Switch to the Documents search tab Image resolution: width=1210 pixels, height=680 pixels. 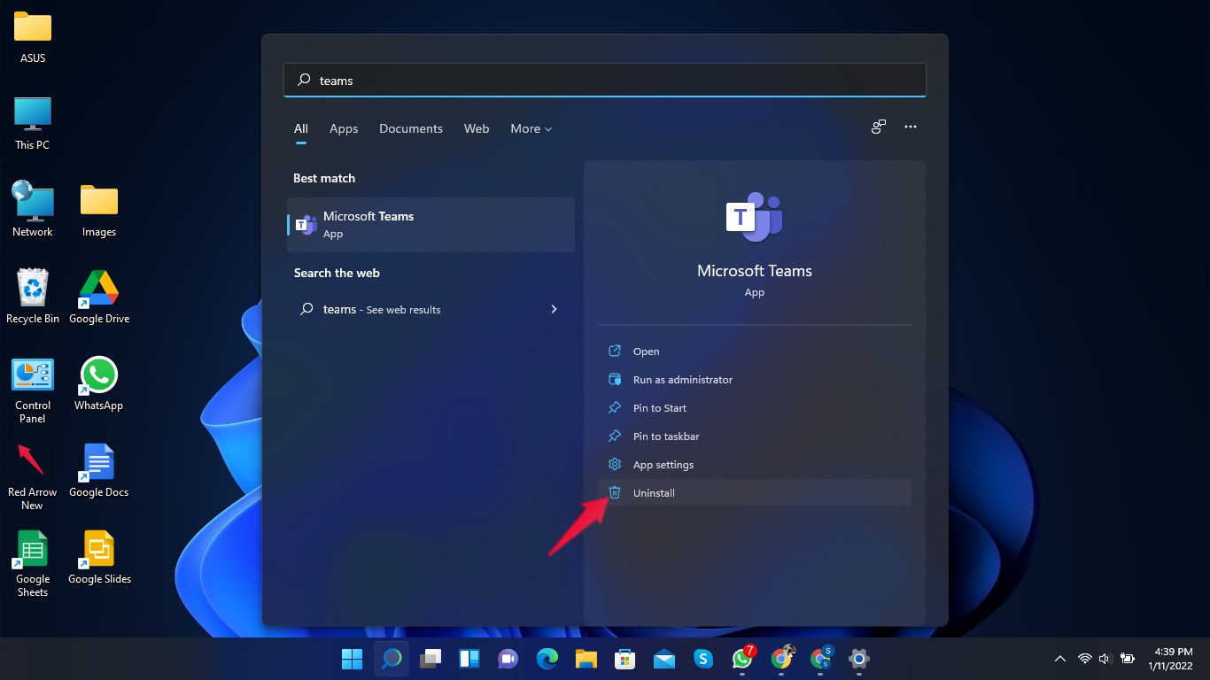(411, 129)
